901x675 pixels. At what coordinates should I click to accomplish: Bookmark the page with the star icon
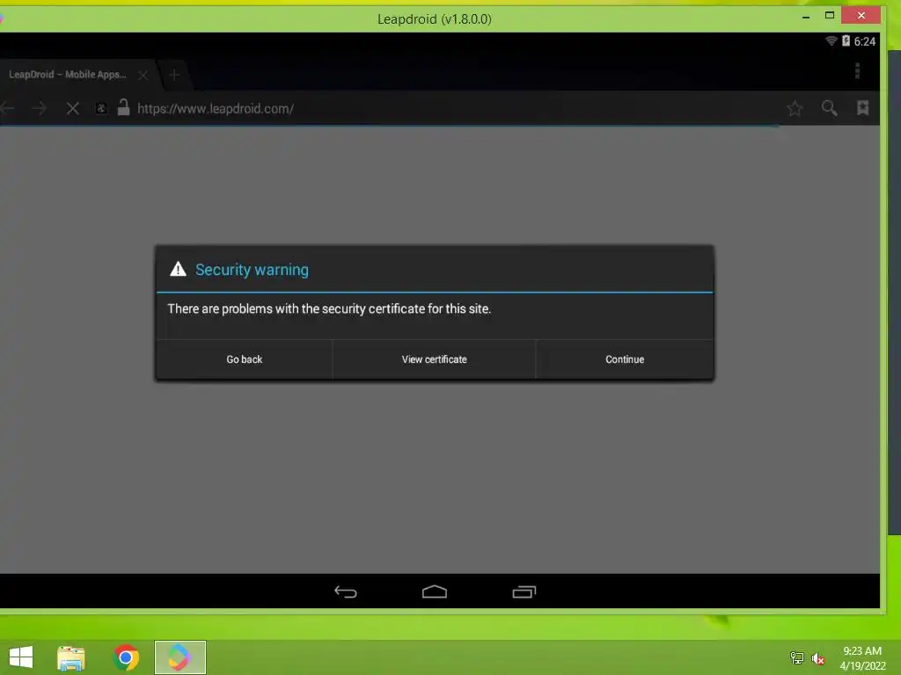(x=795, y=108)
